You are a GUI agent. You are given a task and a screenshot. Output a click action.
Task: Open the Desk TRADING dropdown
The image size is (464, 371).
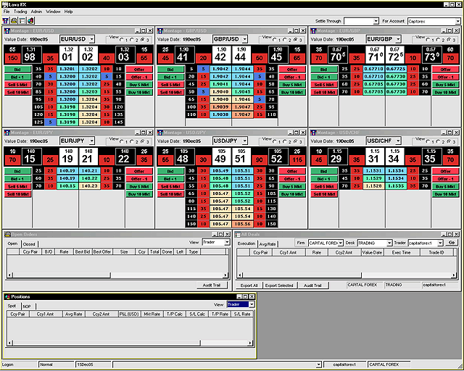point(389,243)
